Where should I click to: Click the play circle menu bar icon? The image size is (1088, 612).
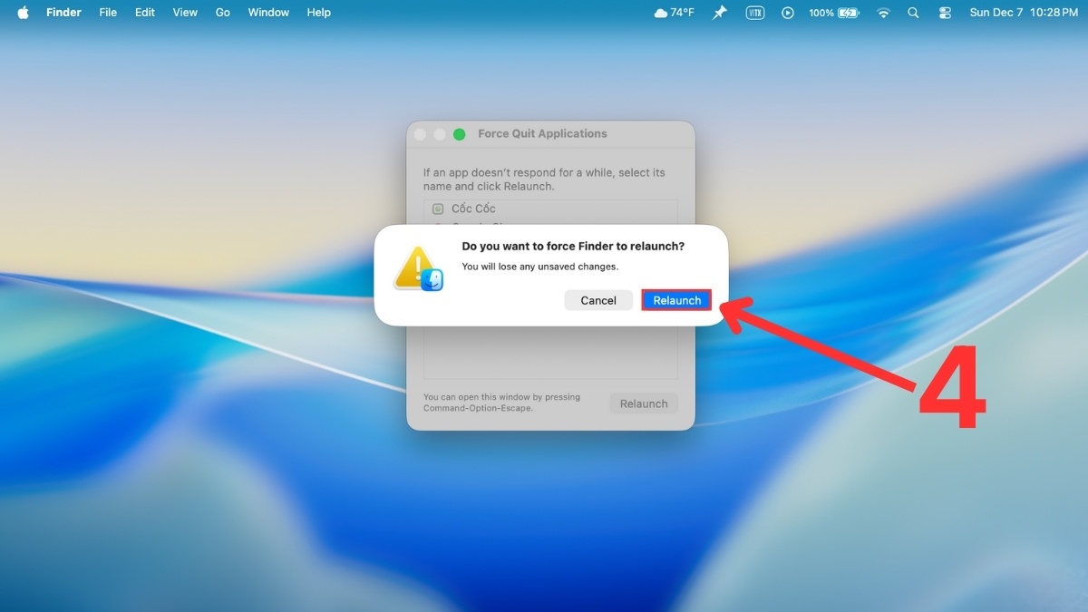tap(788, 13)
